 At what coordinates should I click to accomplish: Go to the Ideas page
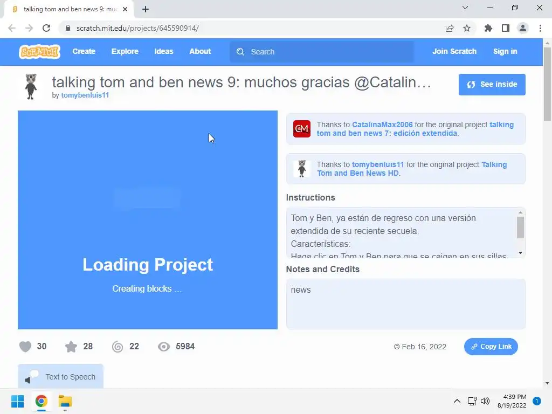click(164, 51)
